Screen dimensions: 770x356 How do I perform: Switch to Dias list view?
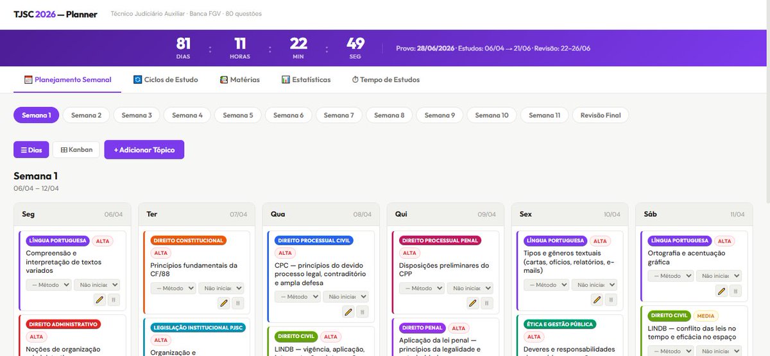pyautogui.click(x=31, y=150)
